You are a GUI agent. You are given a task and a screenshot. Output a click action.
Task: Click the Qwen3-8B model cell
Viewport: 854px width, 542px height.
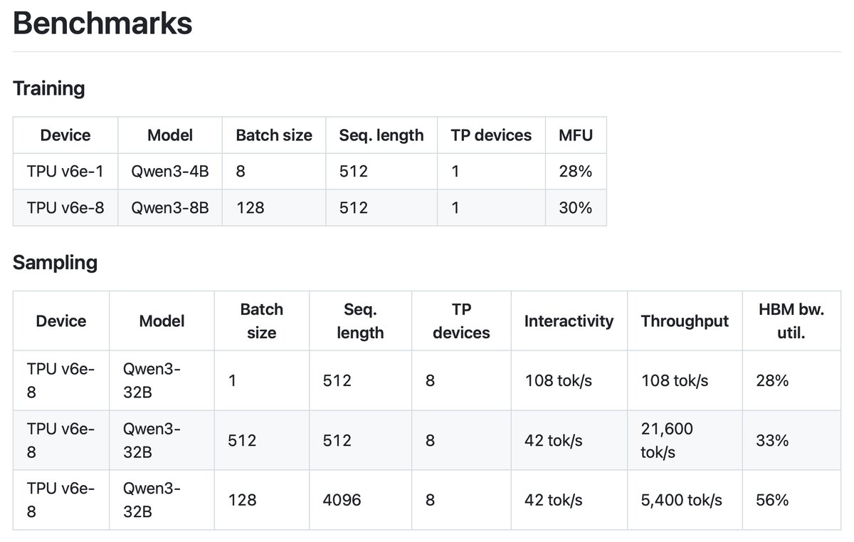click(x=169, y=208)
